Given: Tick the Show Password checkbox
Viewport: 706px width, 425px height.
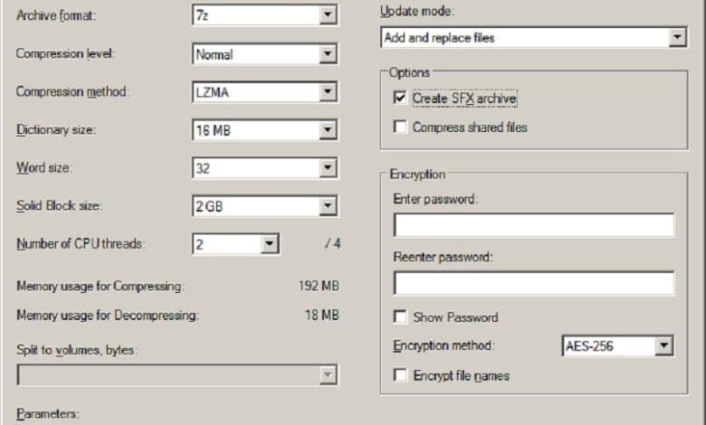Looking at the screenshot, I should [x=400, y=317].
